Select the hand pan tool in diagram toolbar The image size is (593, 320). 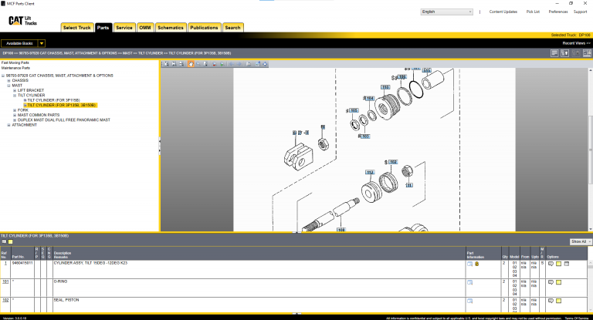191,64
